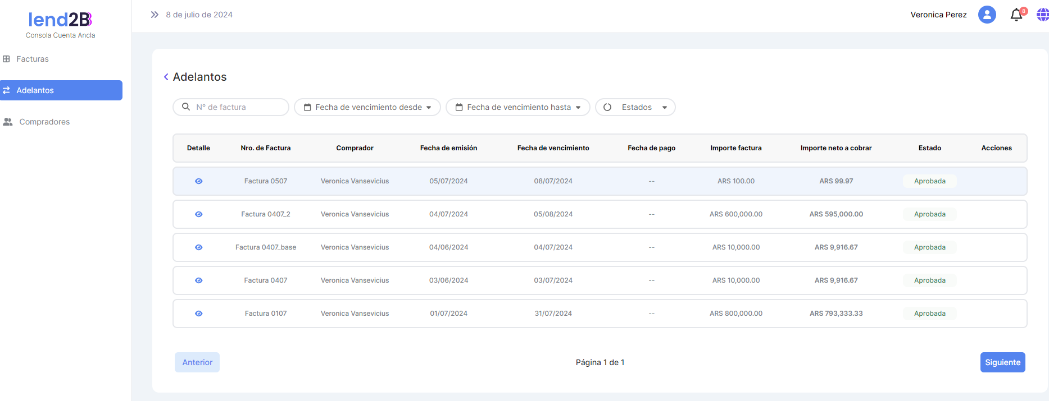This screenshot has width=1049, height=401.
Task: Click Aprobada status badge for Factura 0507
Action: point(929,181)
